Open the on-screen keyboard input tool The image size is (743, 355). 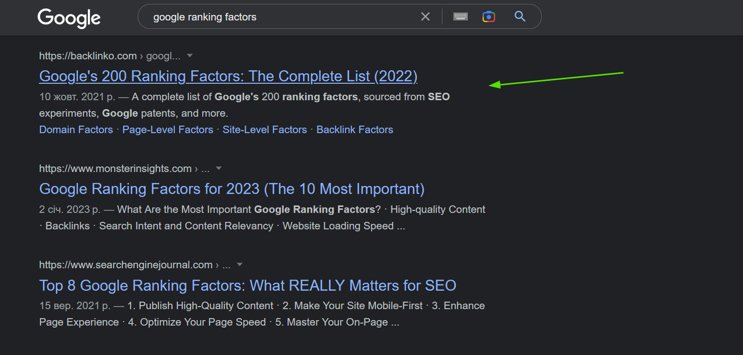pyautogui.click(x=460, y=17)
